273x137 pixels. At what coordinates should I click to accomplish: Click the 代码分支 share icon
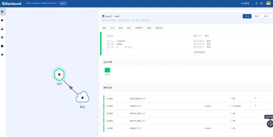point(195,47)
